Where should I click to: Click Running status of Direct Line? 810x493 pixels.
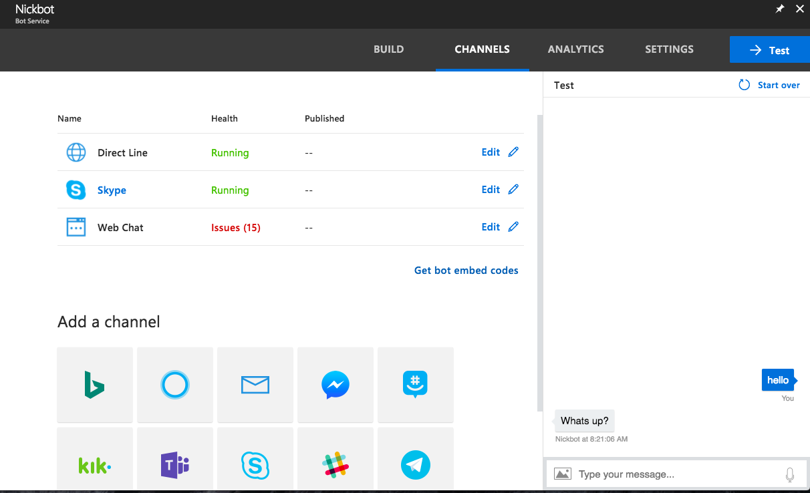pyautogui.click(x=230, y=153)
